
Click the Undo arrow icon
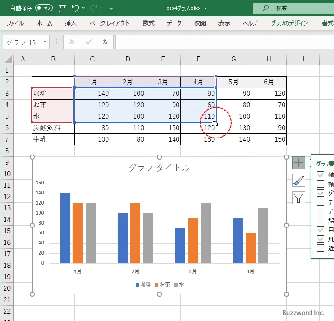(76, 8)
